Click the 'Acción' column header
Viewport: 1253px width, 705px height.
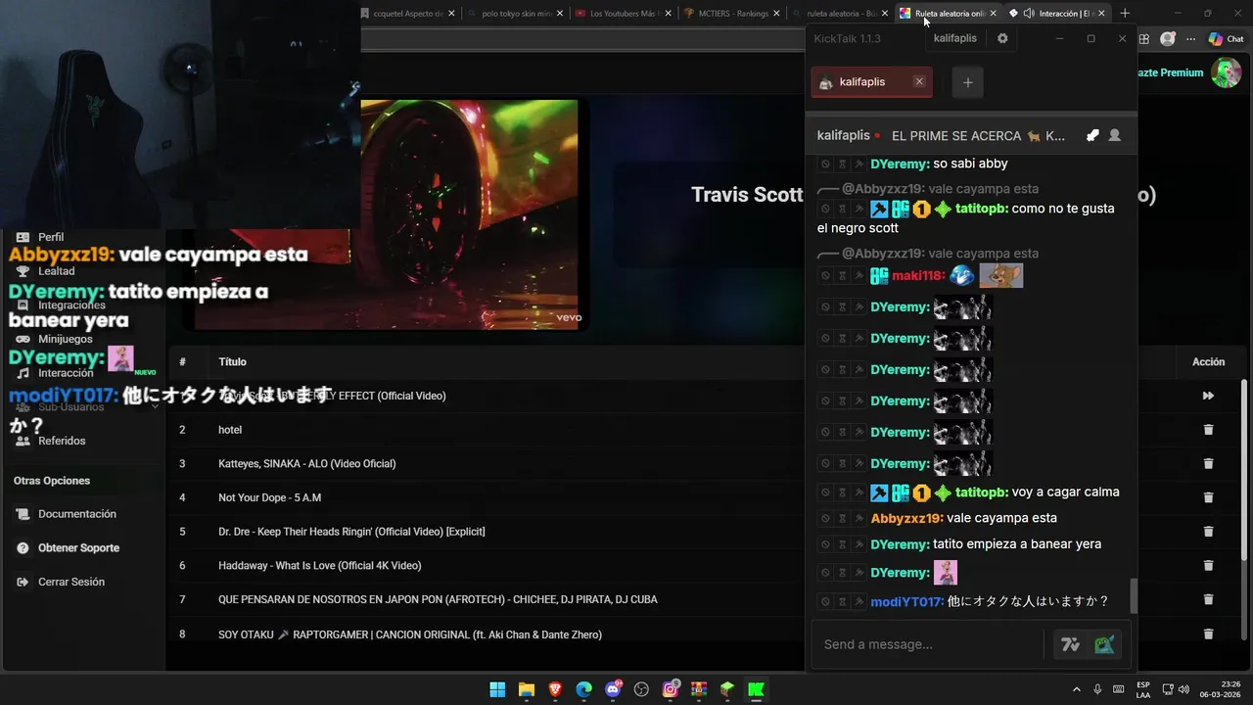[1208, 361]
